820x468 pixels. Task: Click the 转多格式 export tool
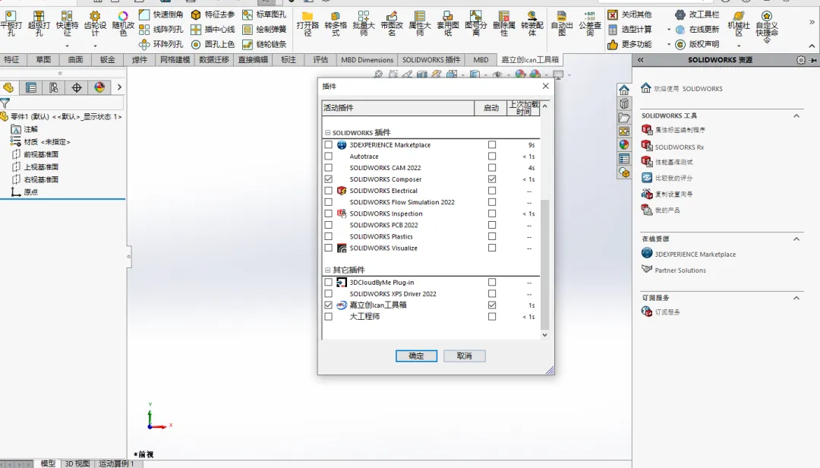pos(336,24)
